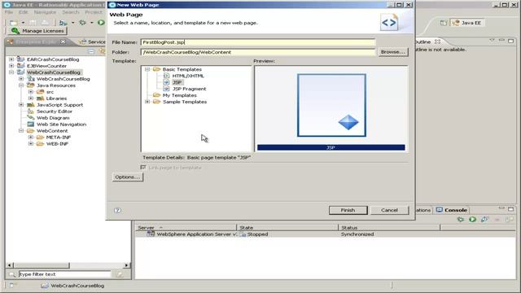This screenshot has width=521, height=293.
Task: Collapse Basic Templates folder in dialog
Action: tap(147, 69)
